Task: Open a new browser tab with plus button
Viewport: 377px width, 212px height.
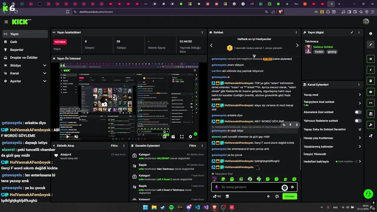Action: click(339, 4)
